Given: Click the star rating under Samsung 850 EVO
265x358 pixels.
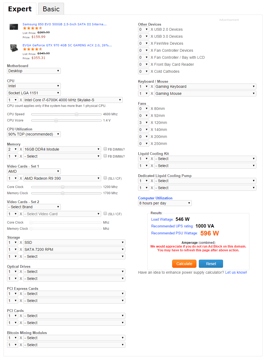Looking at the screenshot, I should [x=33, y=28].
